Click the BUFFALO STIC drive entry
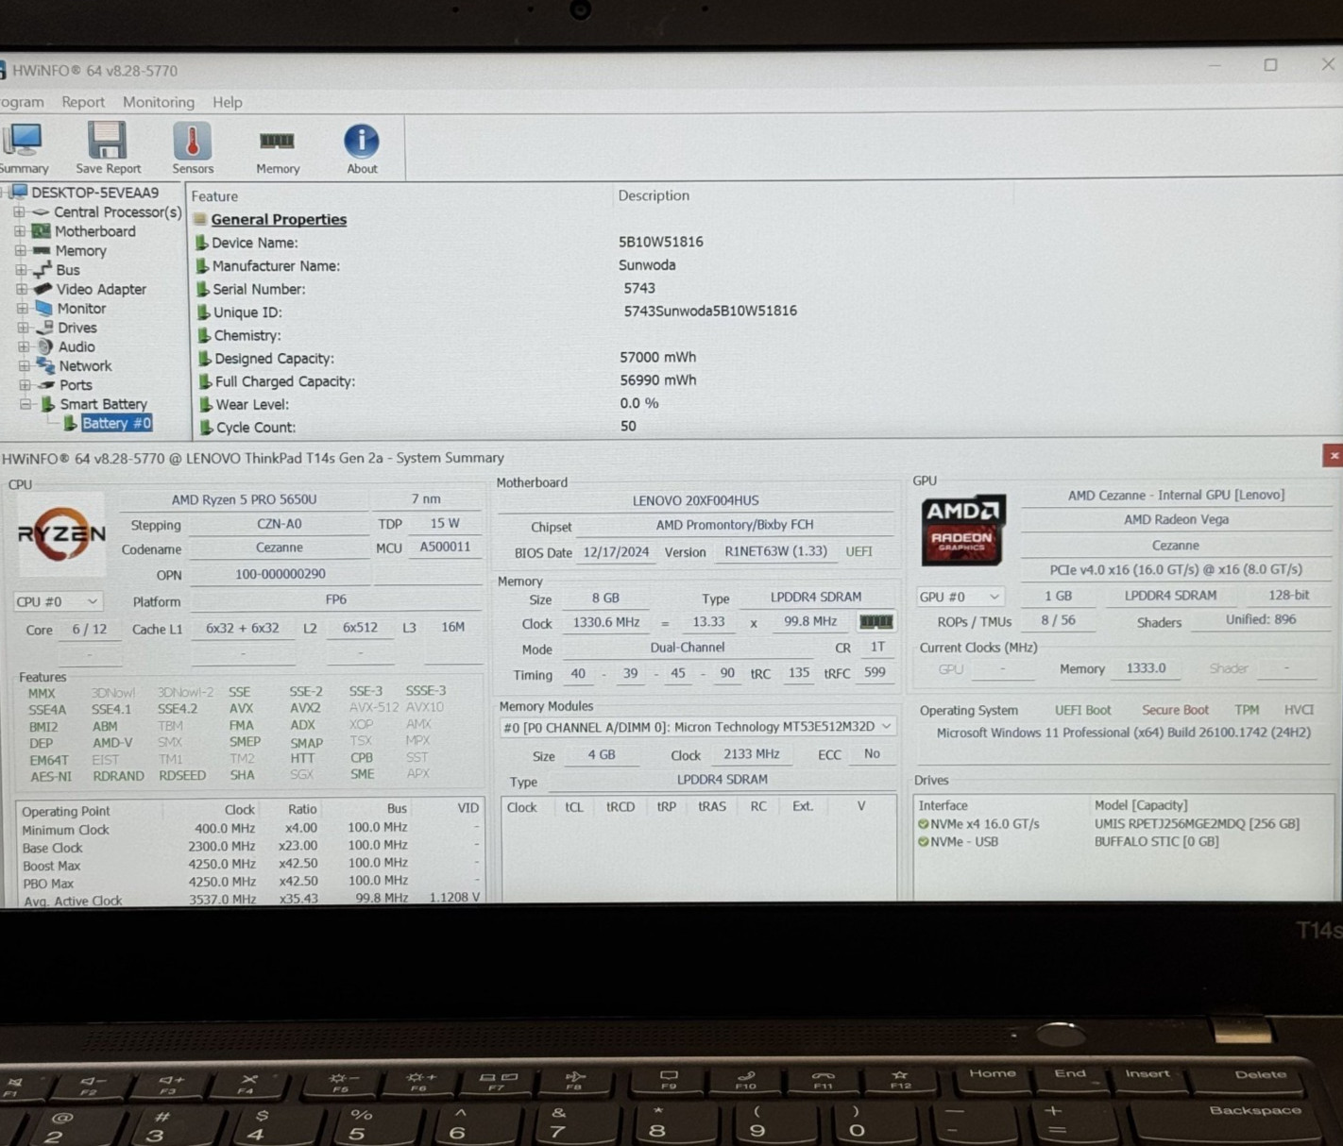Screen dimensions: 1343x1146 [x=1156, y=842]
